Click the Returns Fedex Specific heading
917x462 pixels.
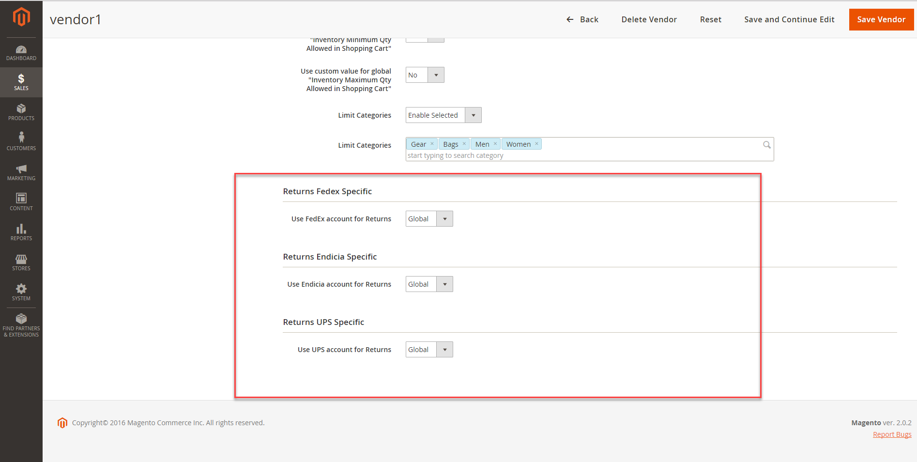tap(327, 191)
